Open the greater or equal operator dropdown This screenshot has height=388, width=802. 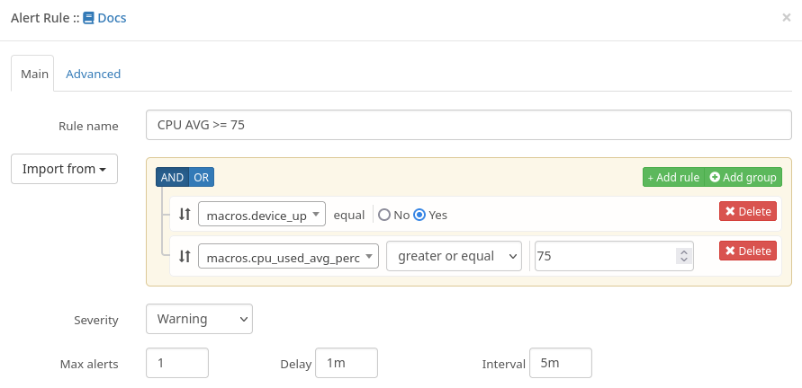click(x=455, y=256)
